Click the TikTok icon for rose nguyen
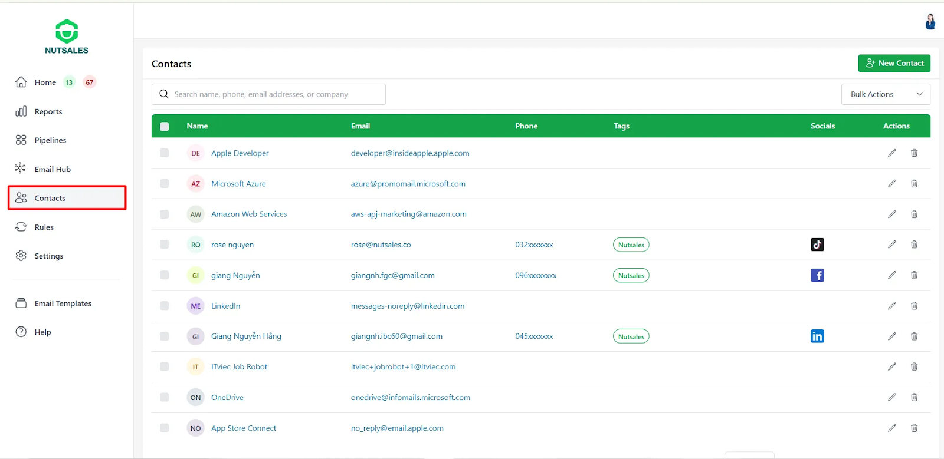This screenshot has height=459, width=944. (817, 245)
